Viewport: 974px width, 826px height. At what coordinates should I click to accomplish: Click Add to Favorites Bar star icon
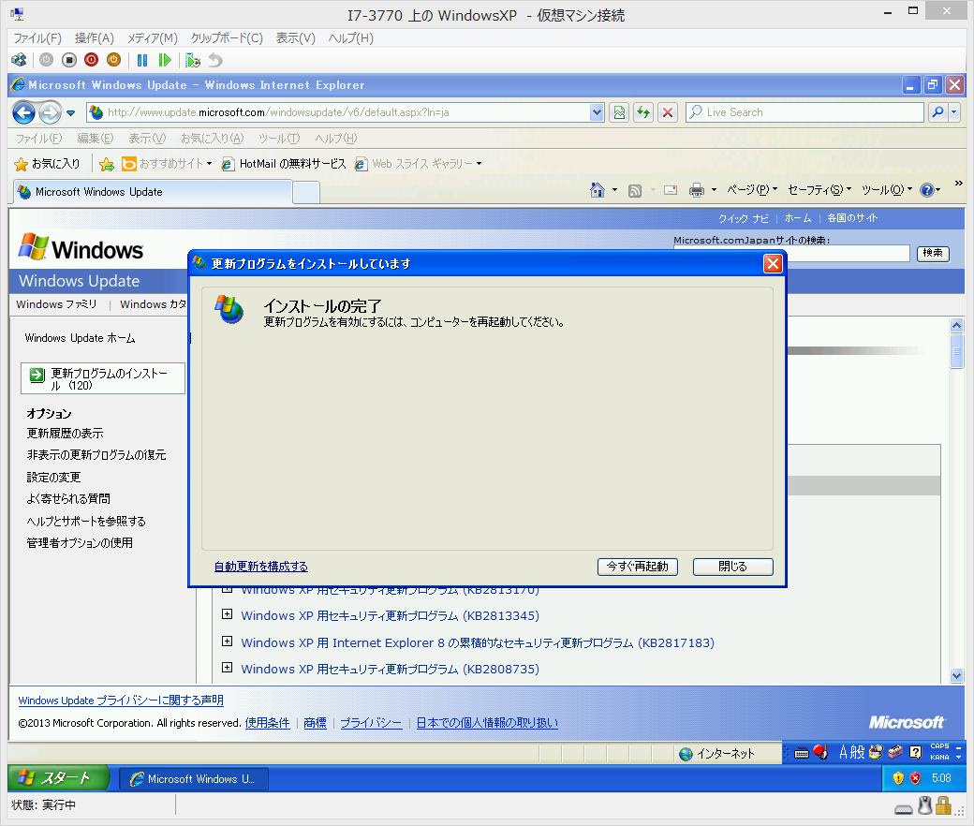106,164
